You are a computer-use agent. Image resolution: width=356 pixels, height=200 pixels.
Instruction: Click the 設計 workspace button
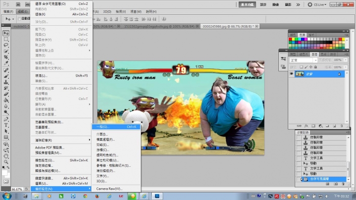(263, 4)
